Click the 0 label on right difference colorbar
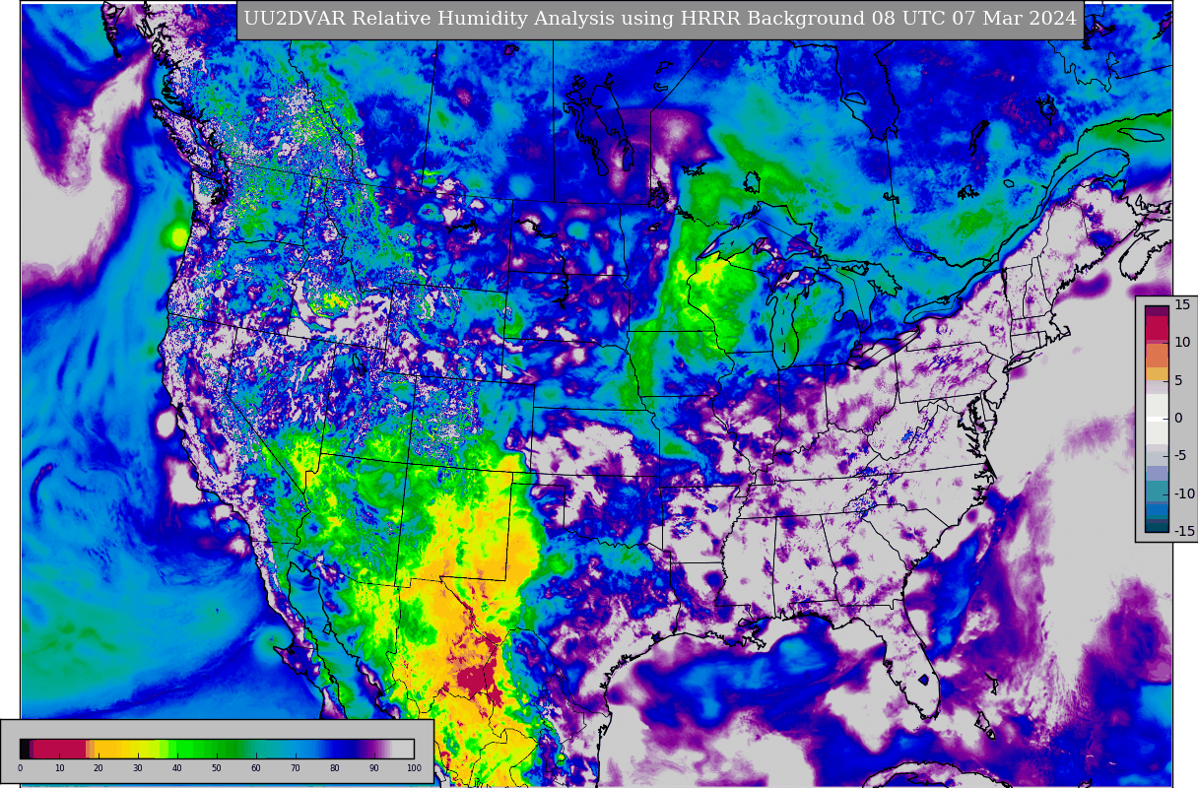Image resolution: width=1198 pixels, height=788 pixels. pyautogui.click(x=1178, y=418)
